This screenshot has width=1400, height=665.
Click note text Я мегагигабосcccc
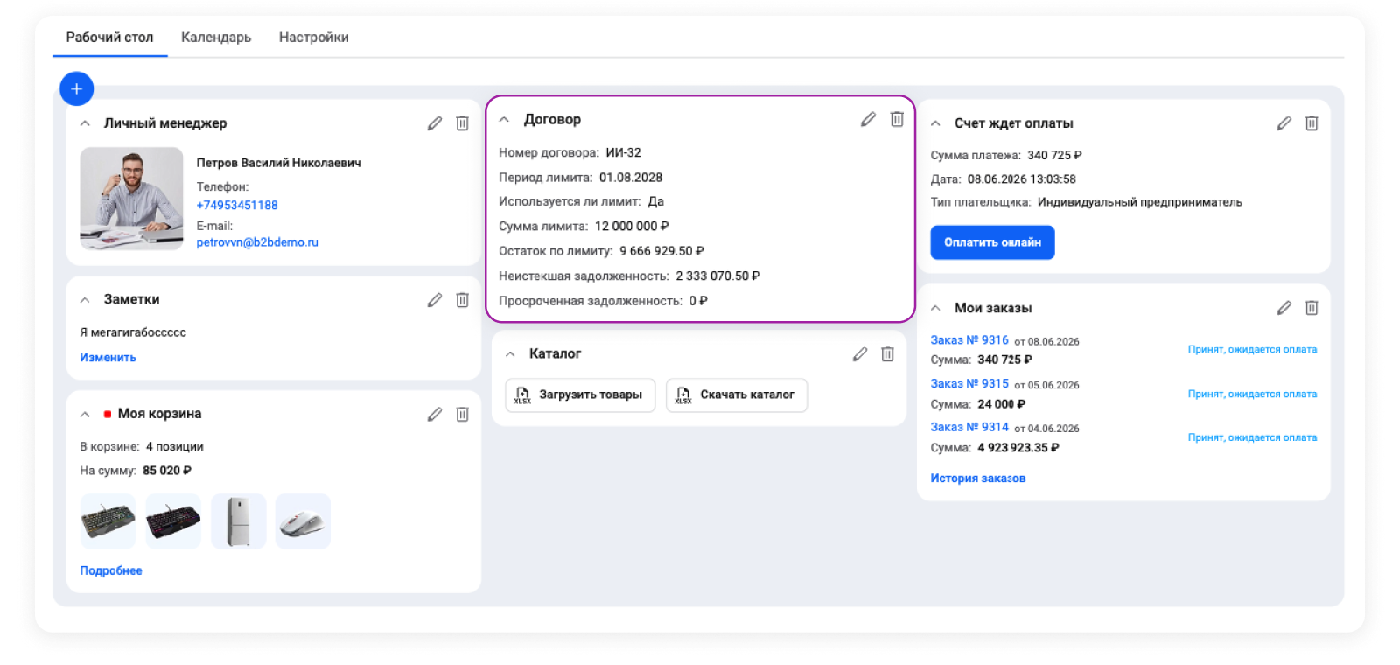[x=133, y=332]
